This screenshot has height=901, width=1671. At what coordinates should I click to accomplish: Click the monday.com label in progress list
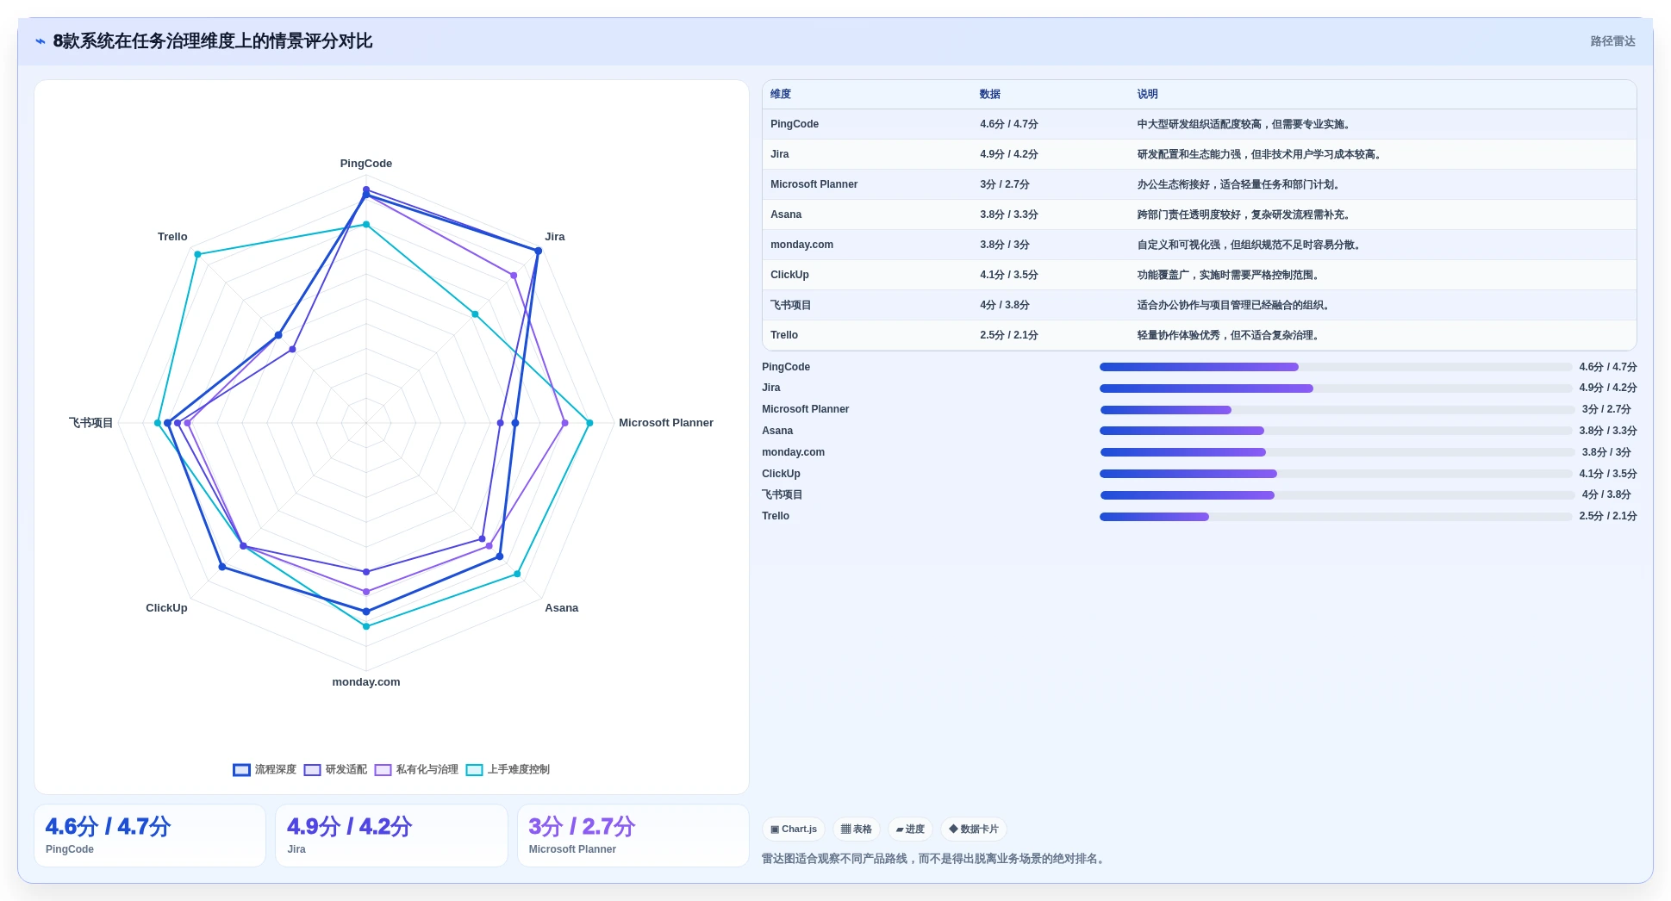tap(793, 452)
